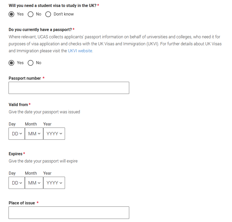Click the Expires heading
This screenshot has width=232, height=222.
(16, 154)
